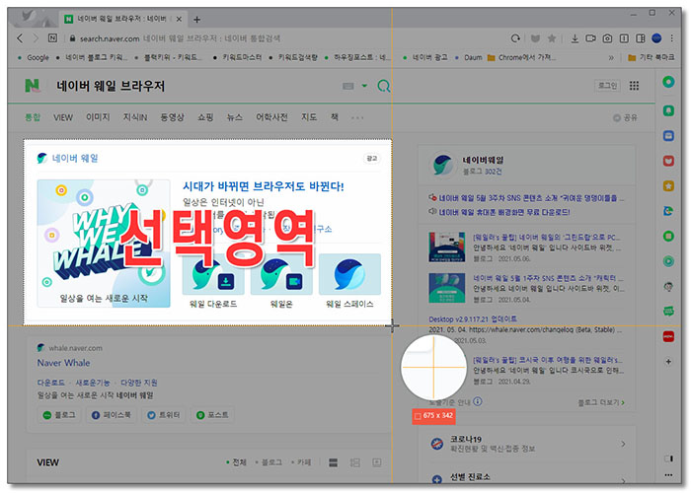The image size is (691, 493).
Task: Expand bookmarks overflow chevron »
Action: (611, 57)
